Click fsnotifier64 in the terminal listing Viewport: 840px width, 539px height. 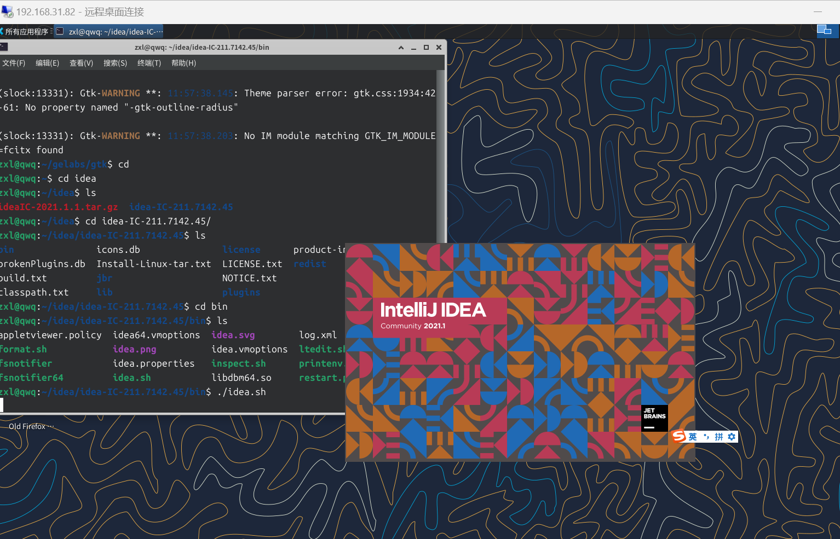pyautogui.click(x=32, y=378)
